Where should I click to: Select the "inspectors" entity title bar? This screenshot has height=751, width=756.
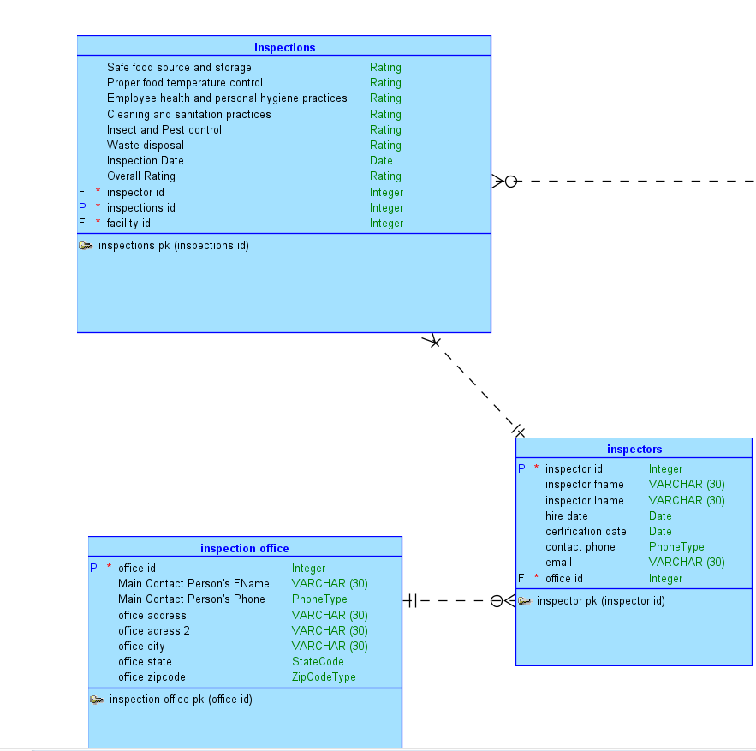[x=634, y=449]
